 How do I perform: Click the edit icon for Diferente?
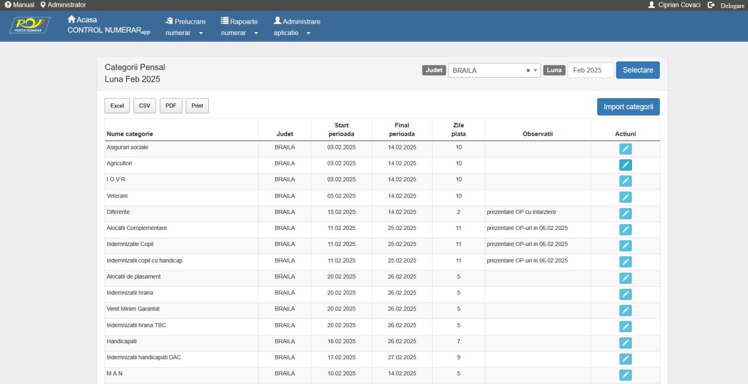click(625, 213)
